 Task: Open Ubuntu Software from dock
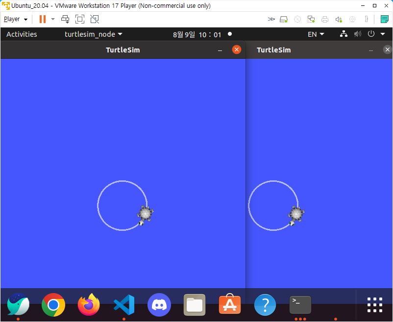[x=230, y=304]
